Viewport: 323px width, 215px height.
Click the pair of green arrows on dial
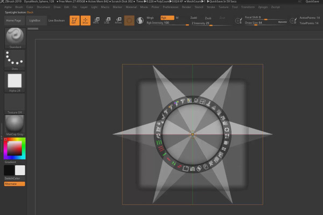click(x=174, y=164)
